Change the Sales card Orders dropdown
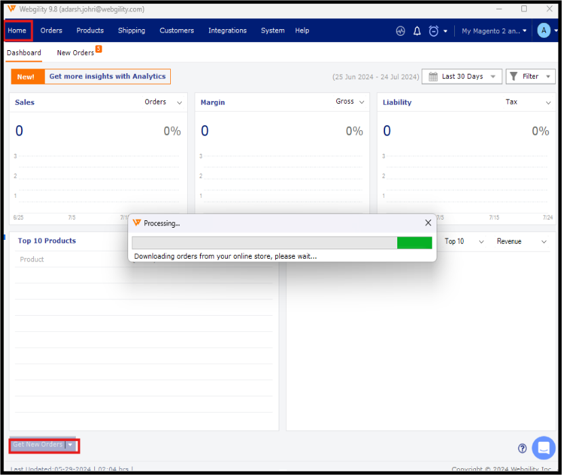 tap(163, 102)
